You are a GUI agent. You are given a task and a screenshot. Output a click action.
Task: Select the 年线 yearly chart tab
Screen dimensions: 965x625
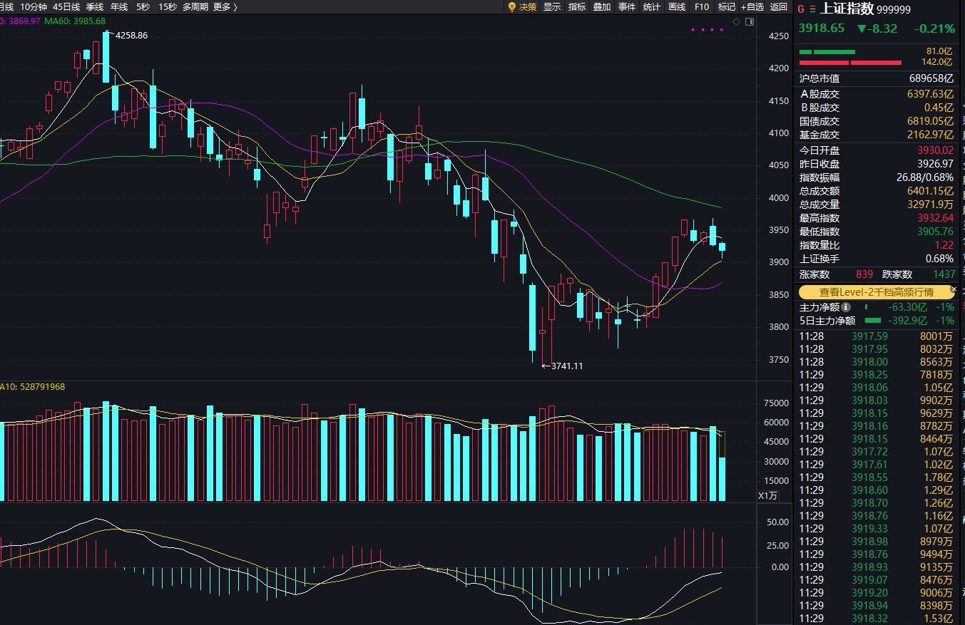click(x=119, y=6)
